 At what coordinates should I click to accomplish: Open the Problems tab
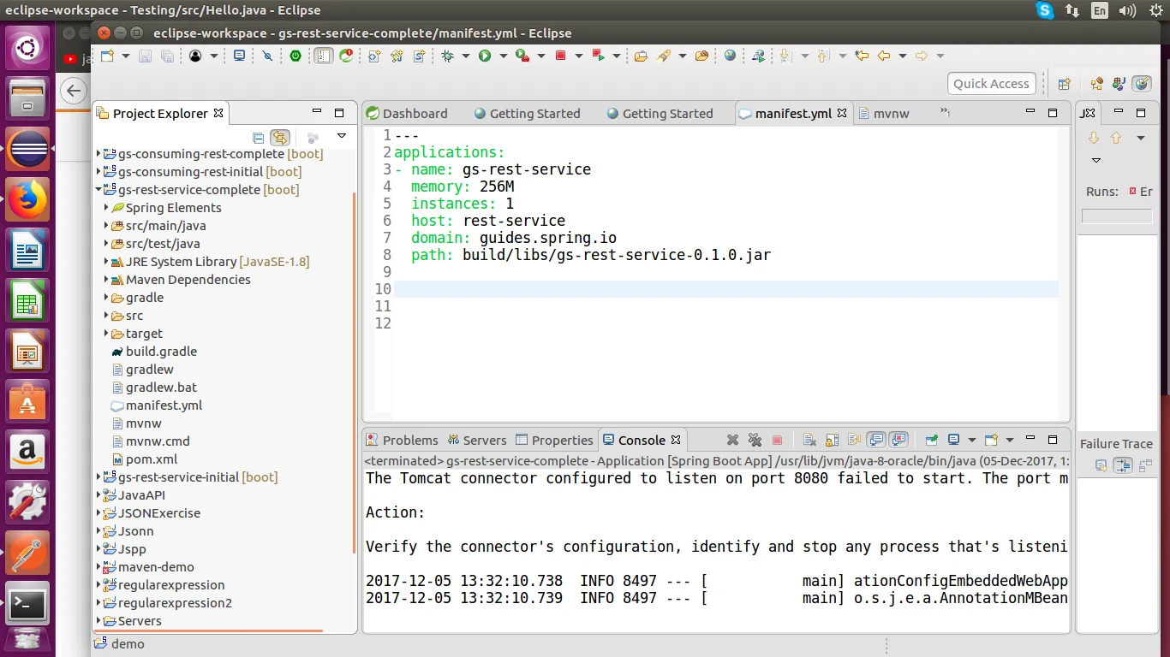(x=403, y=440)
